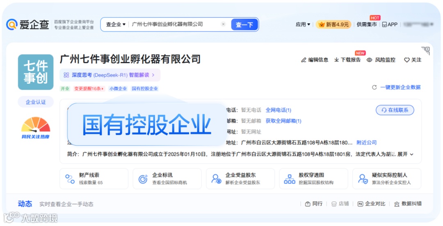Open 股权穿透图 card
This screenshot has width=443, height=226.
pyautogui.click(x=313, y=179)
